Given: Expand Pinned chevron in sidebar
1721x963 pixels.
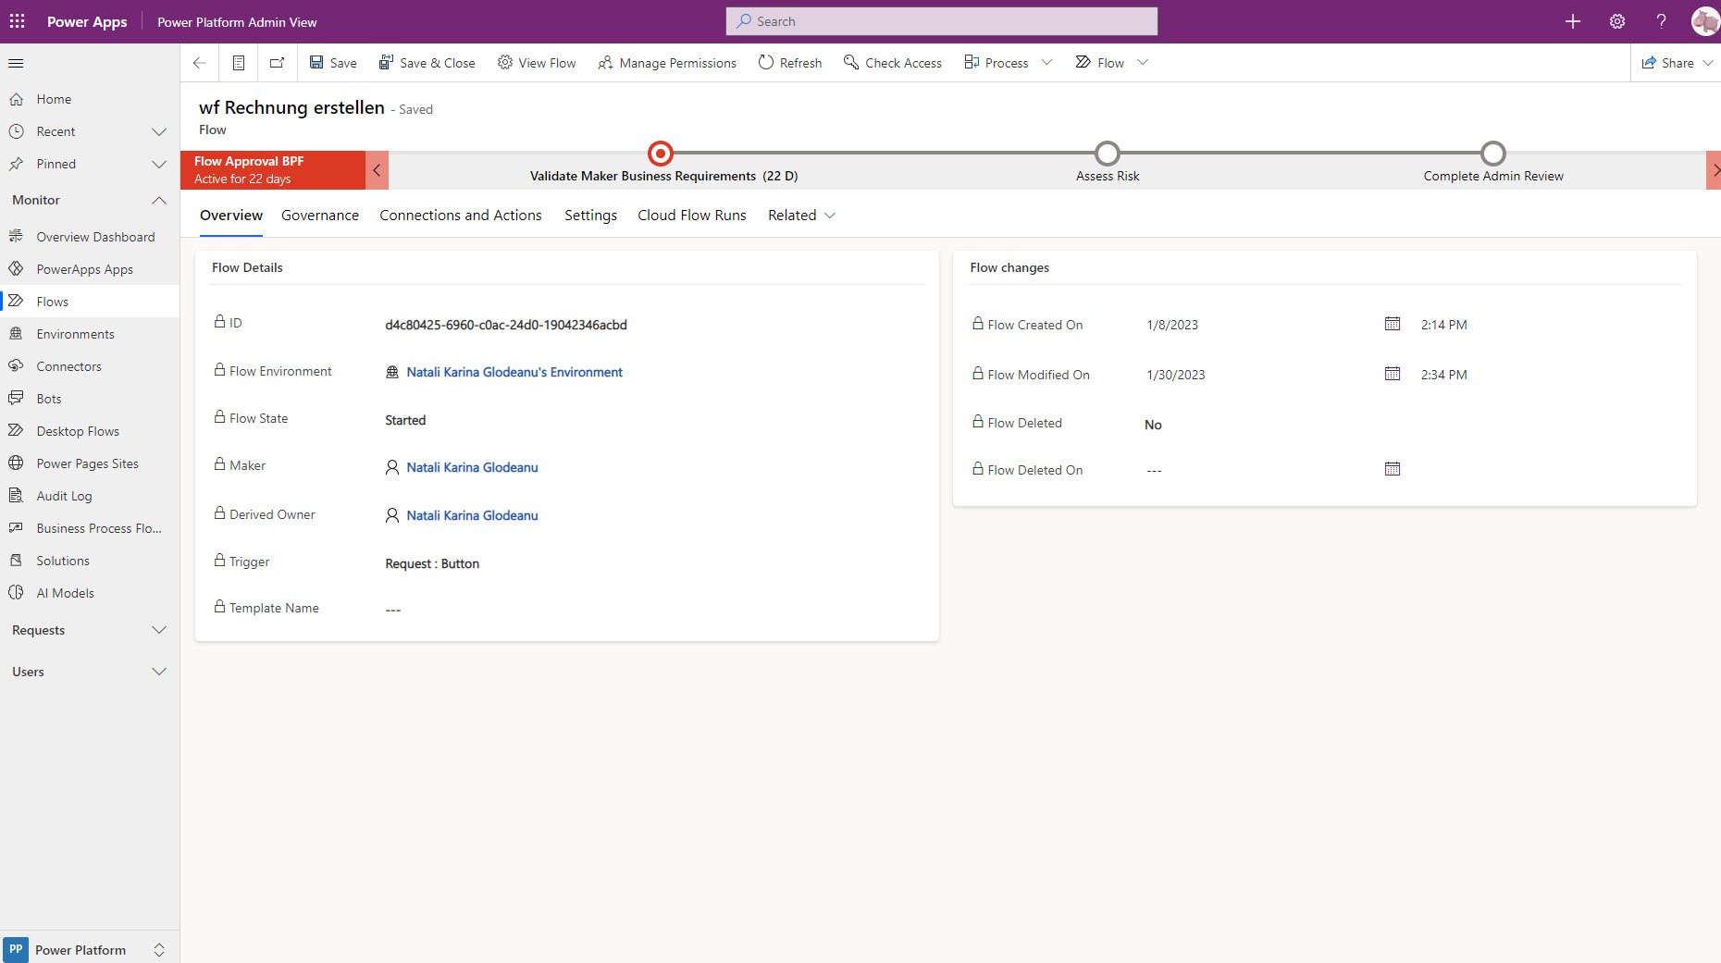Looking at the screenshot, I should coord(159,164).
